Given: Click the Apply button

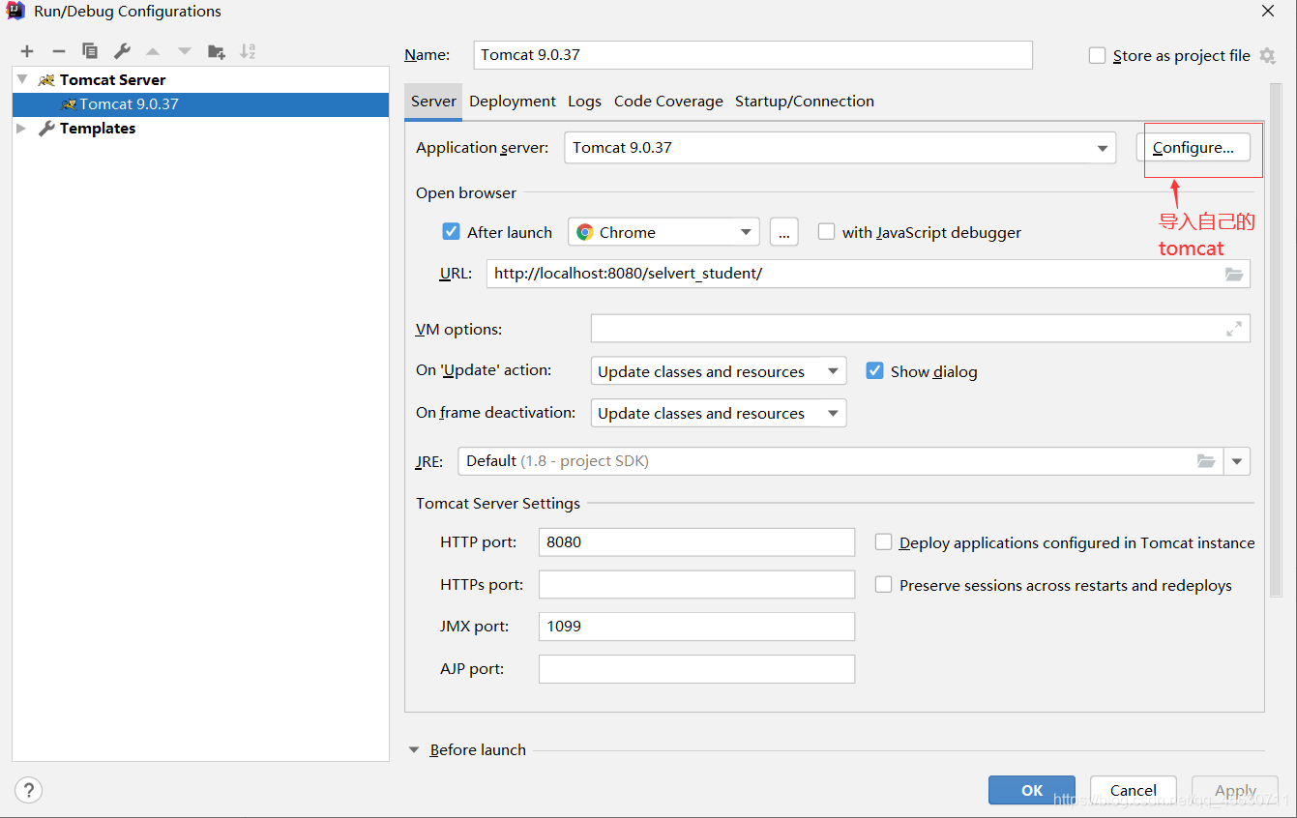Looking at the screenshot, I should coord(1235,790).
